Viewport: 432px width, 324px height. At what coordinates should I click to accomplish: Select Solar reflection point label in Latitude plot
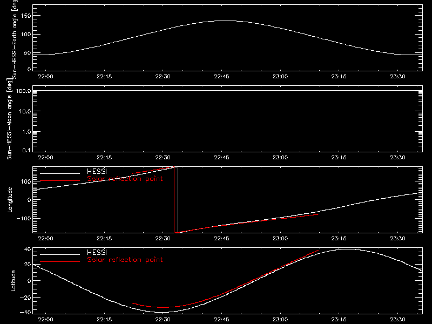(125, 260)
